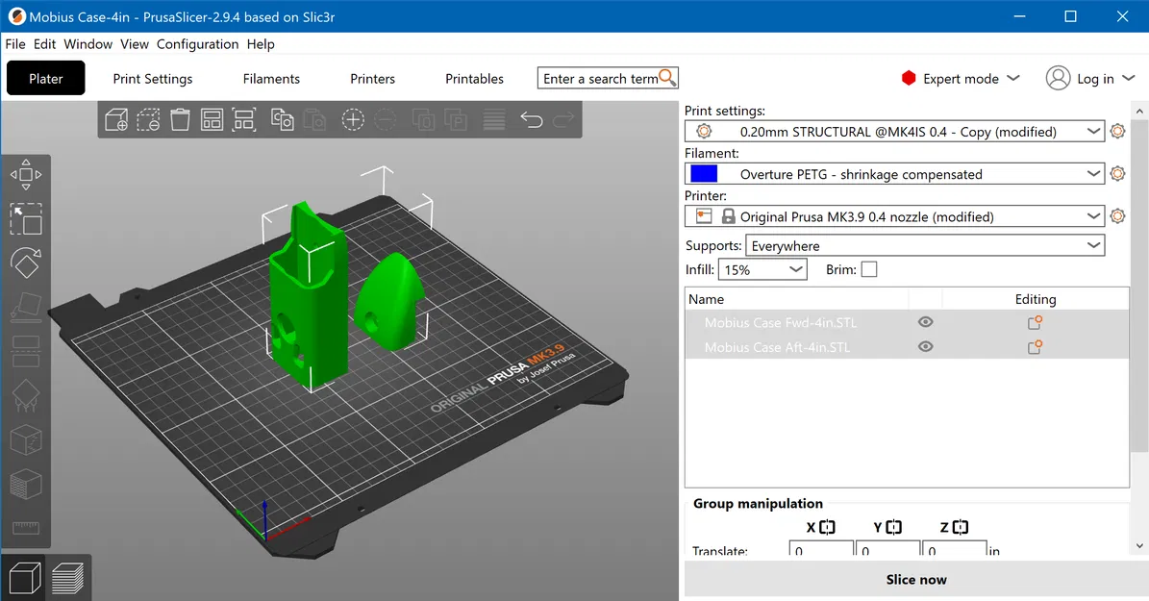The image size is (1149, 601).
Task: Edit Mobius Case Fwd-4in.STL object settings
Action: [1035, 322]
